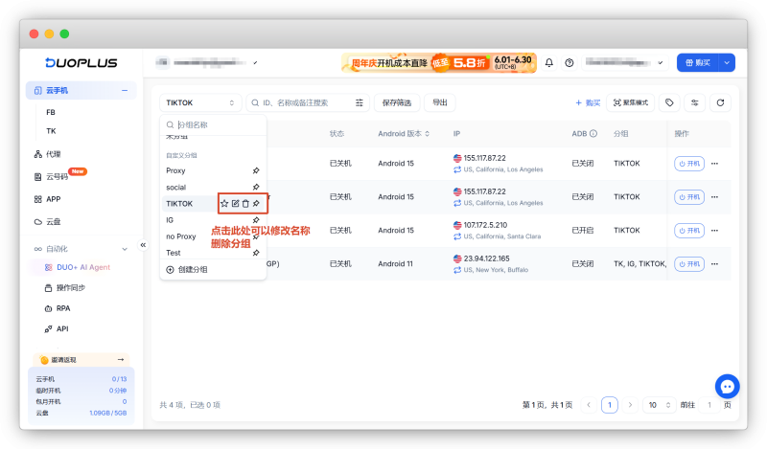Click the edit icon for TIKTOK group
The width and height of the screenshot is (767, 449).
(x=235, y=203)
